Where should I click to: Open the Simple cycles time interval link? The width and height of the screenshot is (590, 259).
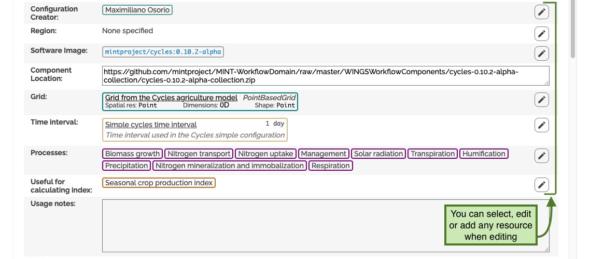151,125
